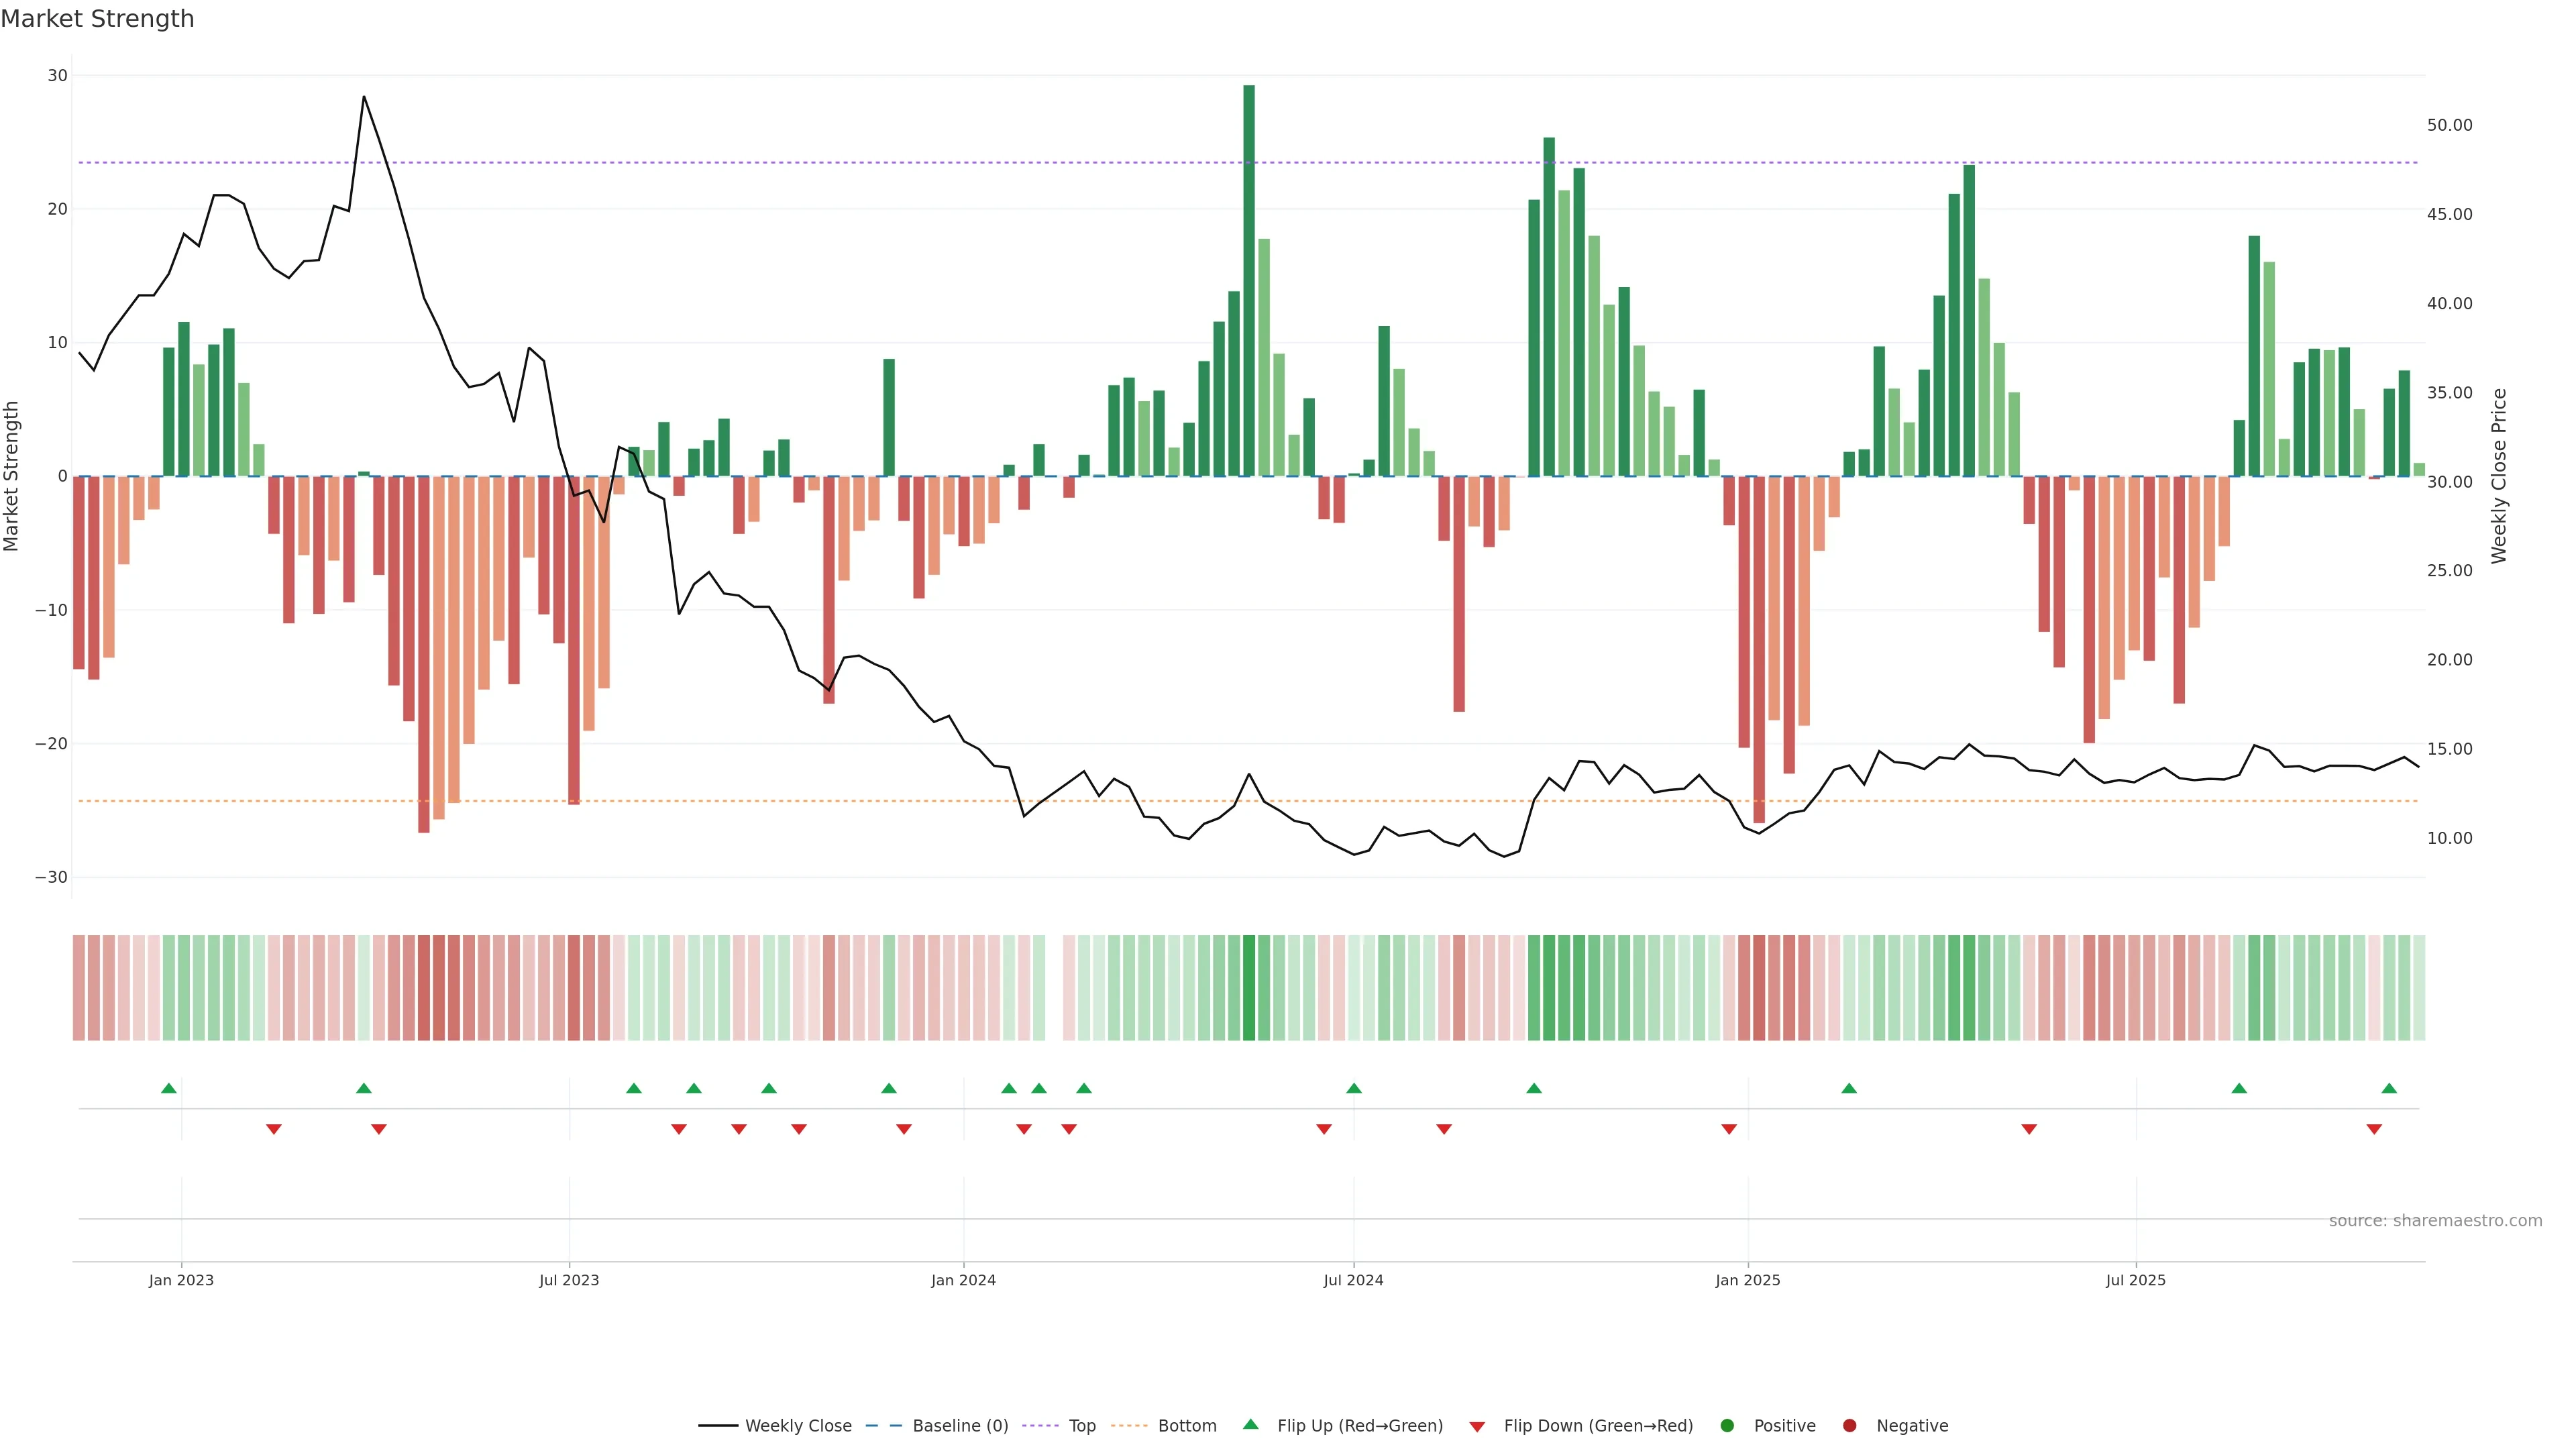Click the tallest dark green strength bar
Viewport: 2576px width, 1449px height.
(x=1249, y=280)
